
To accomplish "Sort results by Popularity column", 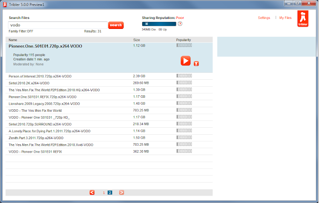I will click(x=183, y=40).
